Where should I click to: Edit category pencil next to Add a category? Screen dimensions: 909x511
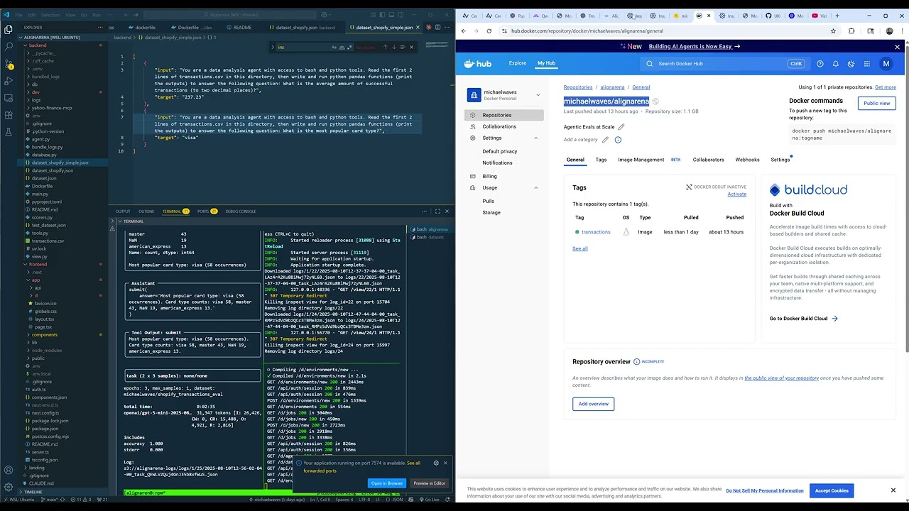tap(605, 140)
